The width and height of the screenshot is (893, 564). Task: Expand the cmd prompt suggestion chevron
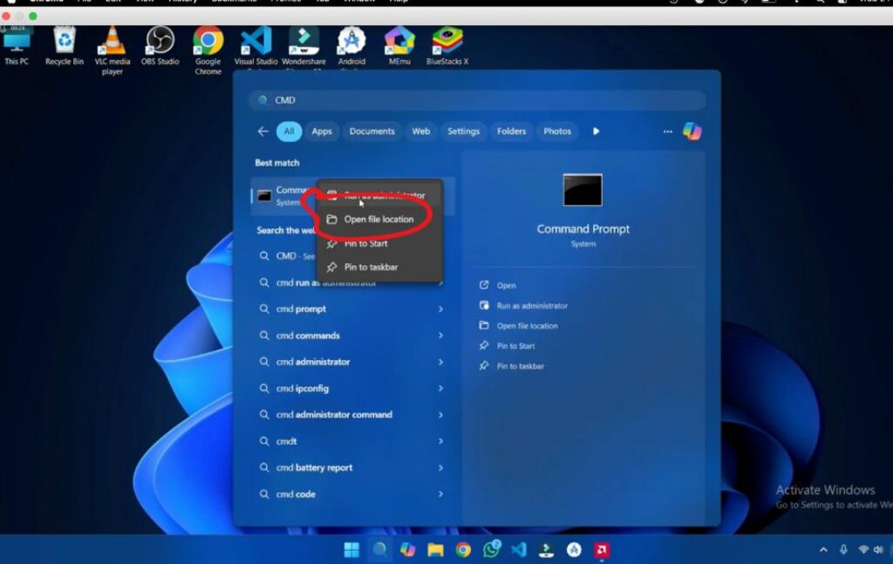pos(440,309)
